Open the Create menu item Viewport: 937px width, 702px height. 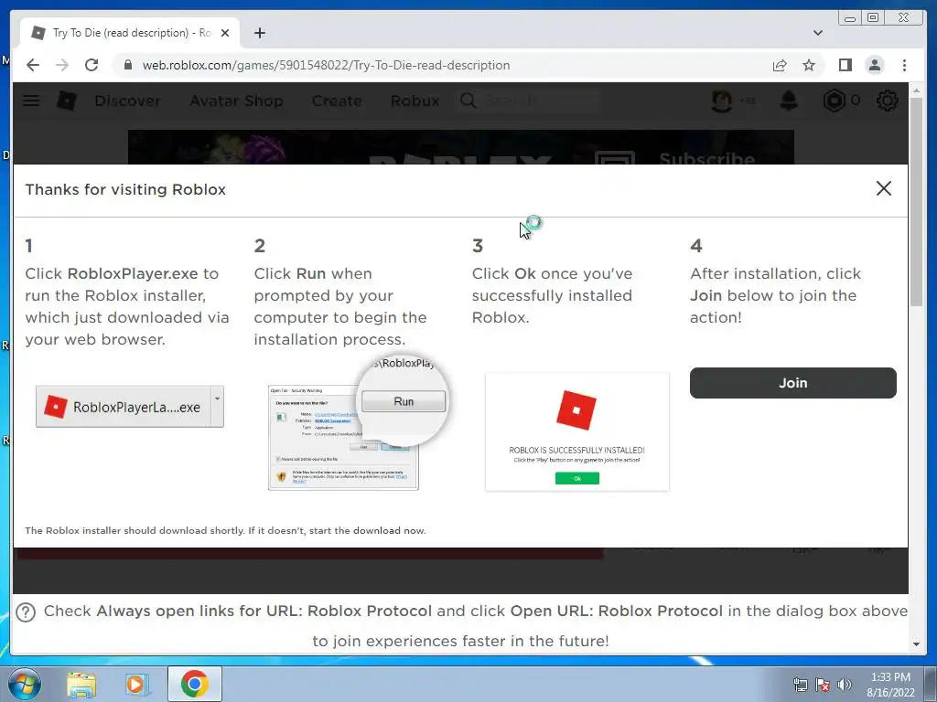[337, 101]
